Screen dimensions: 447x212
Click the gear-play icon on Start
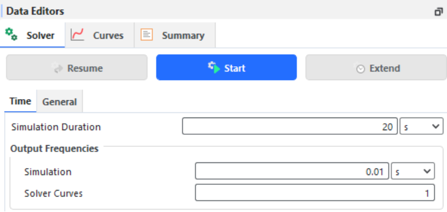tap(214, 67)
